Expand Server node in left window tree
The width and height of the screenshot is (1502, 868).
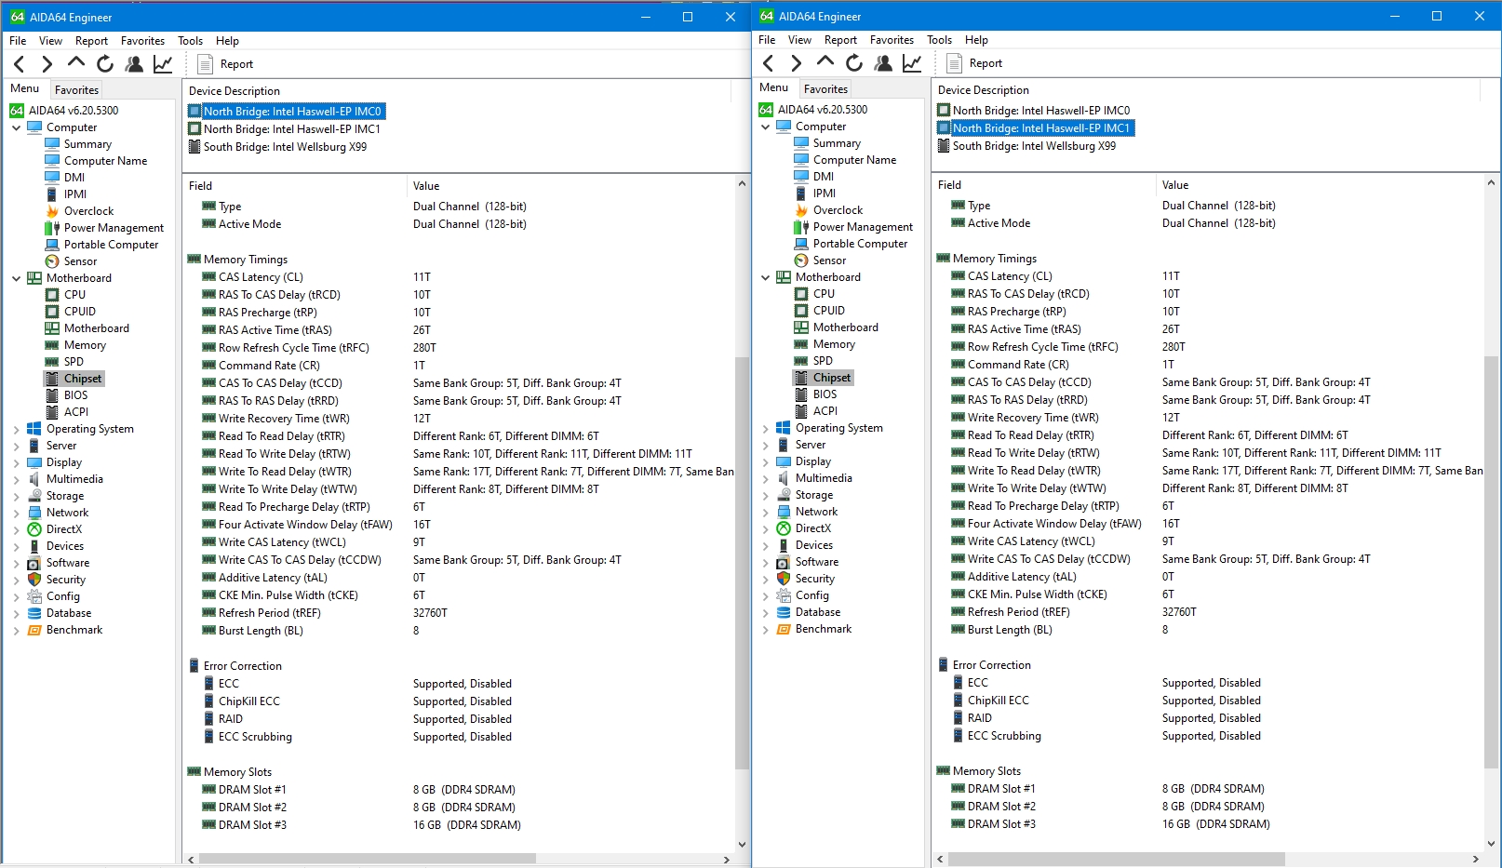(16, 446)
